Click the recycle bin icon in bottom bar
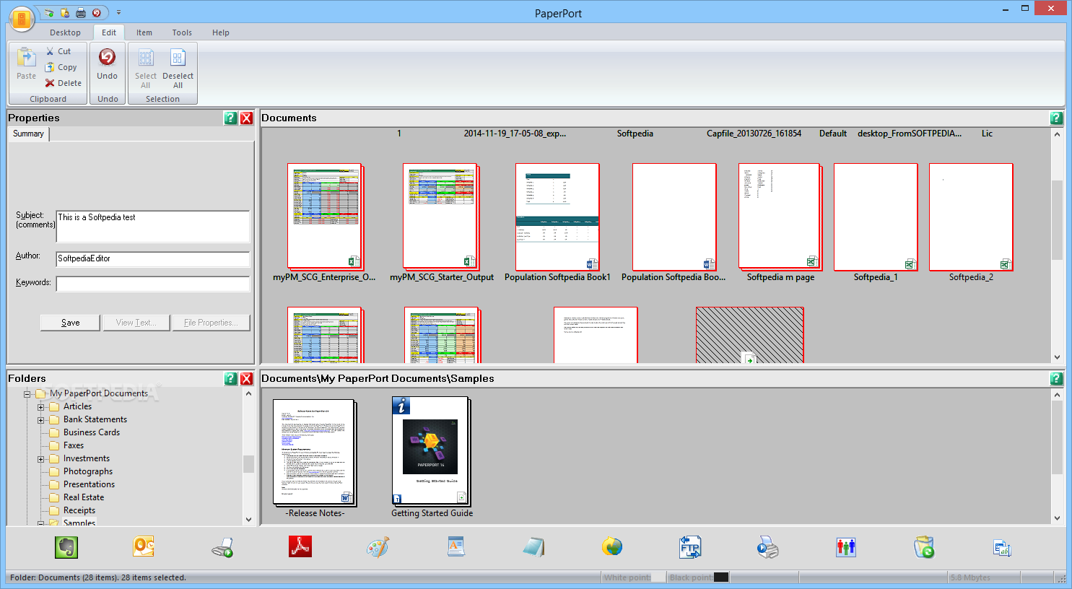The height and width of the screenshot is (589, 1072). point(924,547)
